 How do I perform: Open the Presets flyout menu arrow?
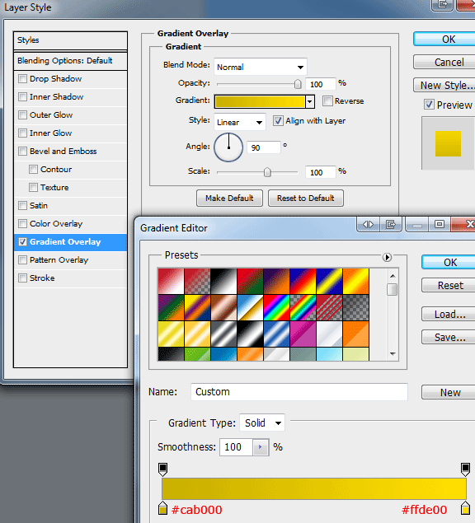387,257
